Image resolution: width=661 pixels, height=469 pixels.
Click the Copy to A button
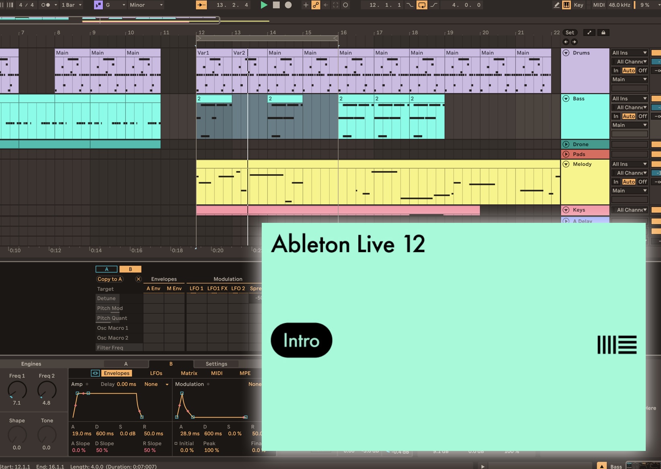(109, 279)
